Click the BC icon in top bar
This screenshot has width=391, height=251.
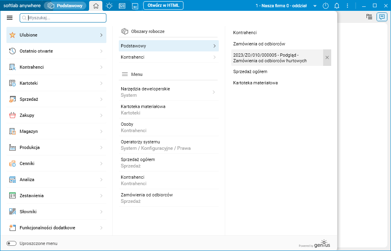[x=135, y=6]
